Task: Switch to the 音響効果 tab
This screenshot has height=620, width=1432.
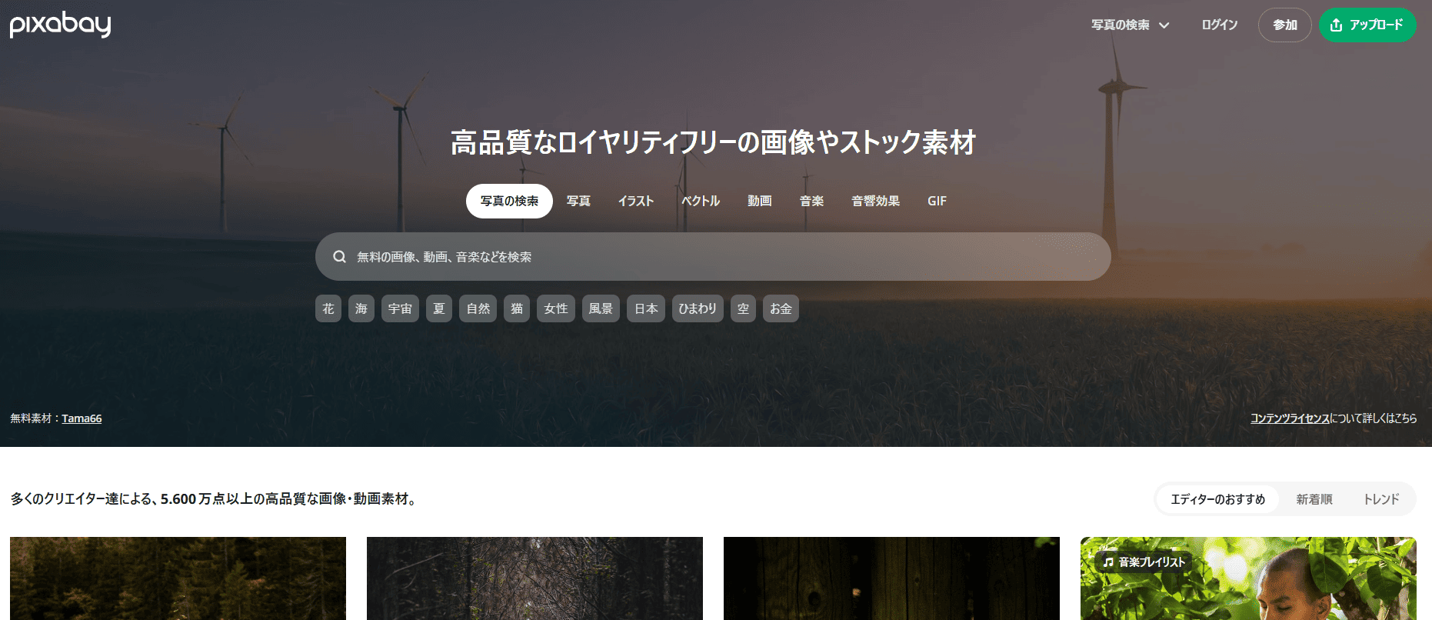Action: (x=875, y=201)
